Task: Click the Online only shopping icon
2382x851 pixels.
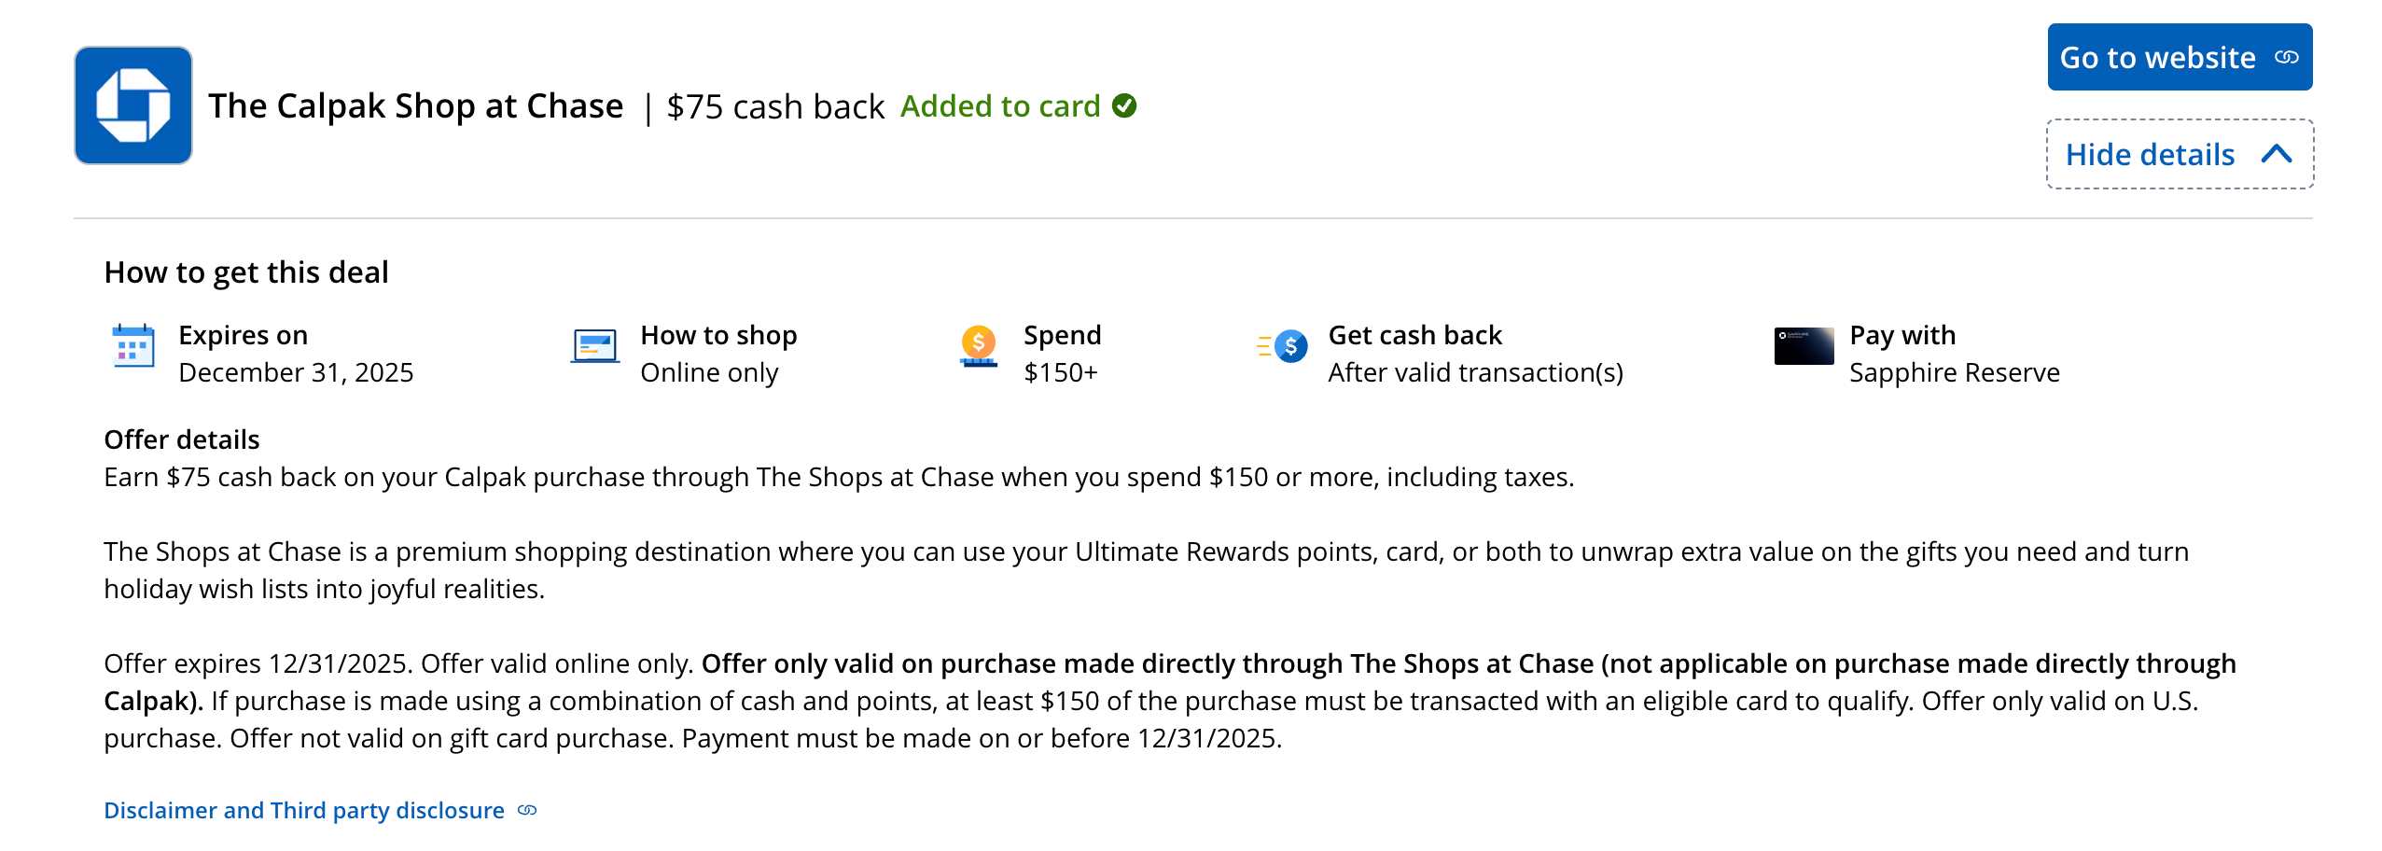Action: 595,346
